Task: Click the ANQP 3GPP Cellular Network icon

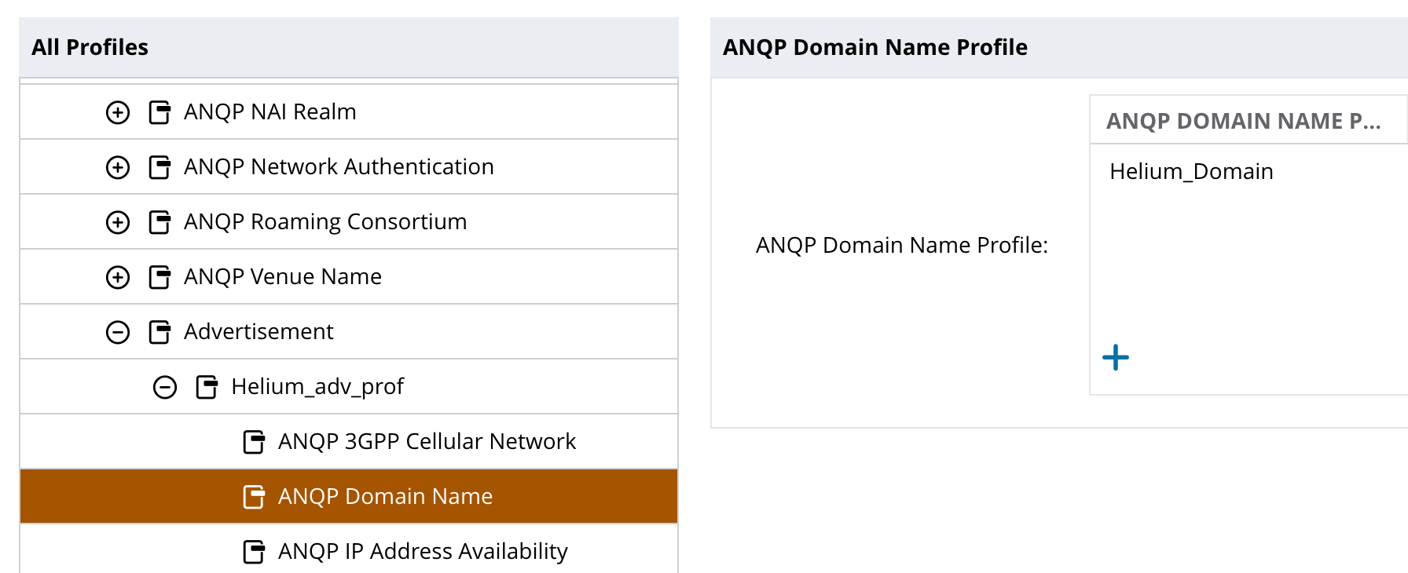Action: click(254, 442)
